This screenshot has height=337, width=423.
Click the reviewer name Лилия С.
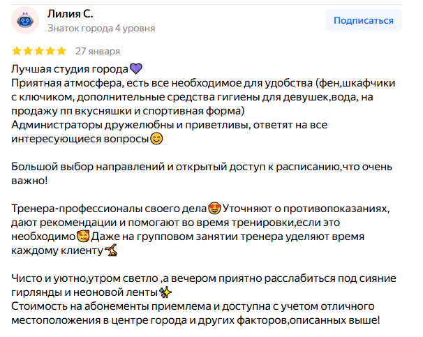pos(70,14)
